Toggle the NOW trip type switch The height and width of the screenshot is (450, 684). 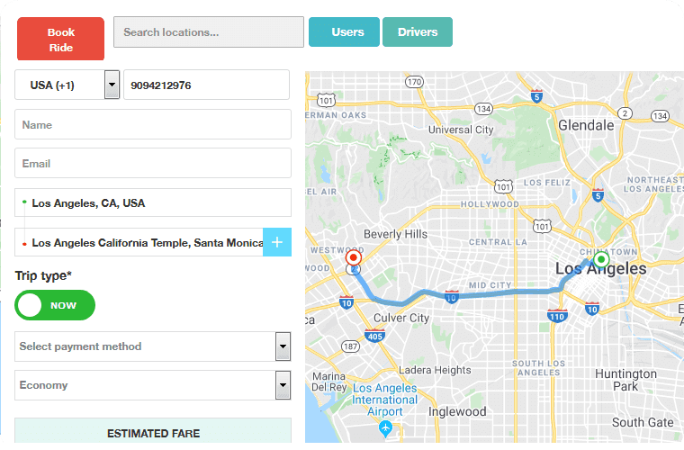55,305
